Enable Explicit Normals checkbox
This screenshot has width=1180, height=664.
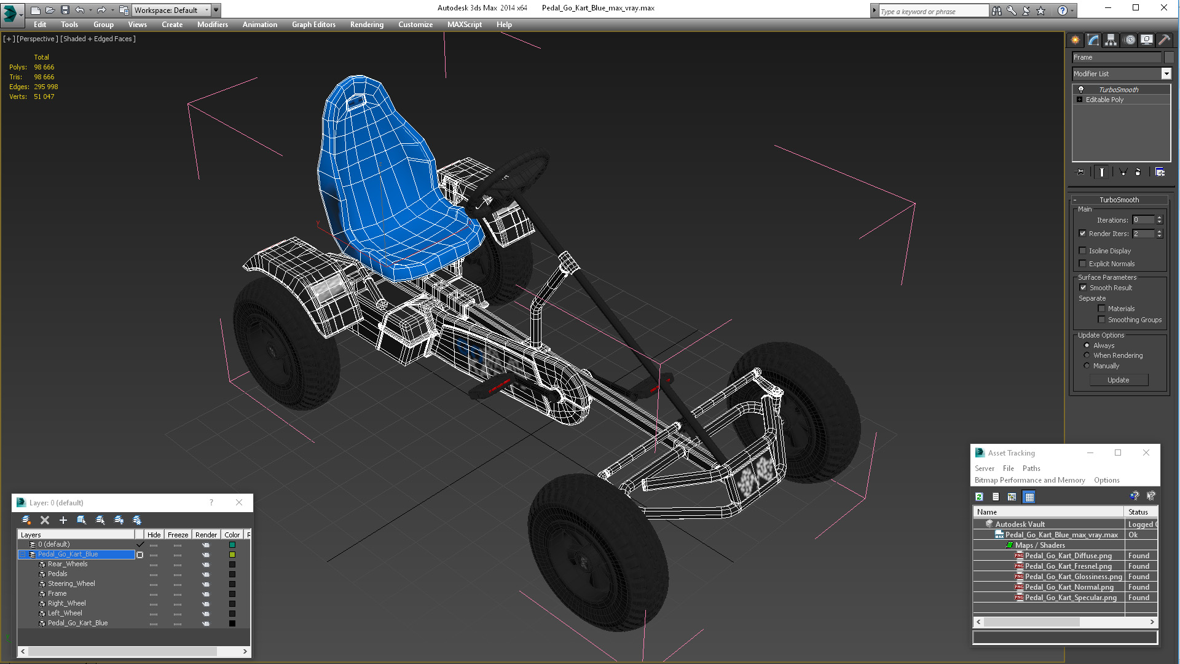[x=1082, y=264]
